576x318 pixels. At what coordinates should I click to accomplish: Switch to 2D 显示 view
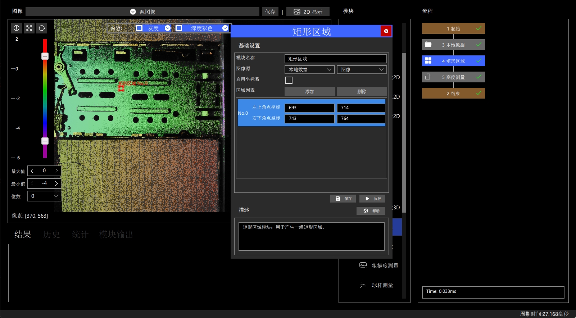308,12
